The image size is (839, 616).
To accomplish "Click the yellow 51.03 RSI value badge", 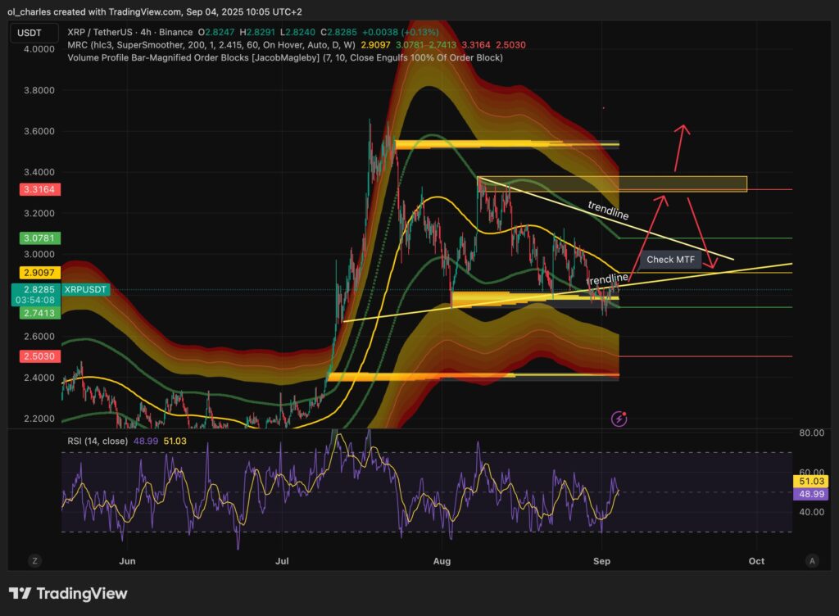I will 810,482.
